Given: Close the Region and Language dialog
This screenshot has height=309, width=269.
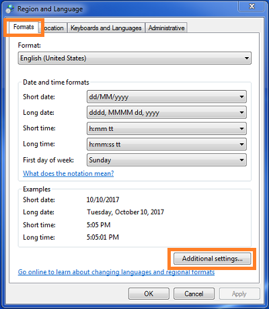Looking at the screenshot, I should pyautogui.click(x=252, y=6).
